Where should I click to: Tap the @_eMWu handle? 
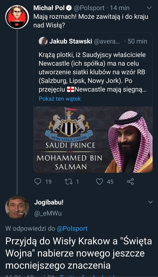point(48,213)
